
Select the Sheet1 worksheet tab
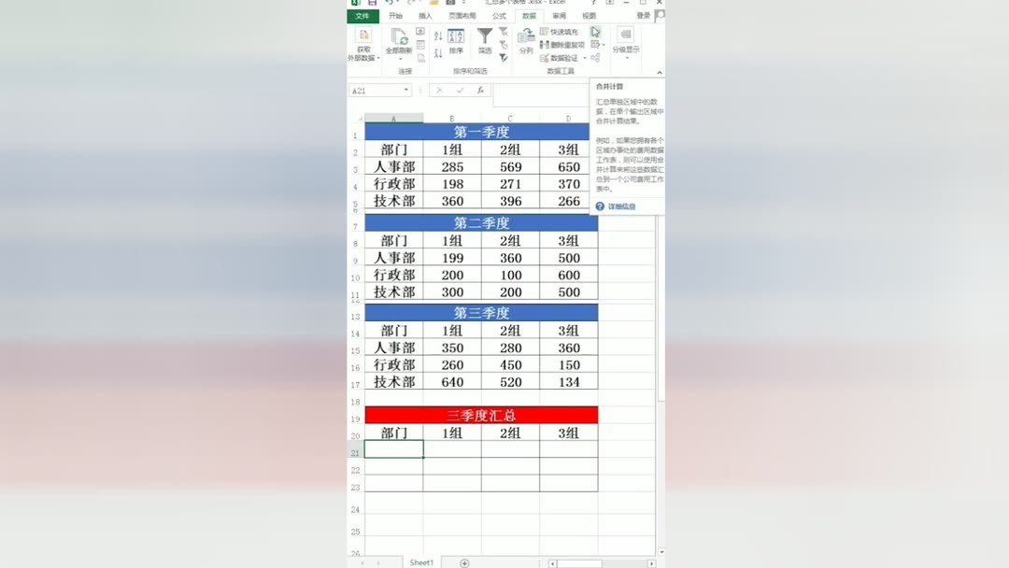(420, 562)
